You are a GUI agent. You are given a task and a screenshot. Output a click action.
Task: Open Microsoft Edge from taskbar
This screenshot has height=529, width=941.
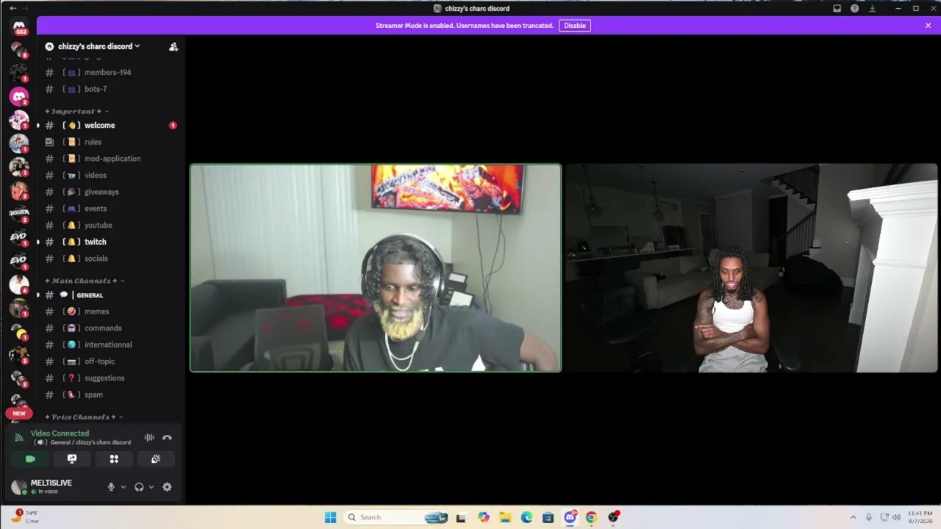526,517
